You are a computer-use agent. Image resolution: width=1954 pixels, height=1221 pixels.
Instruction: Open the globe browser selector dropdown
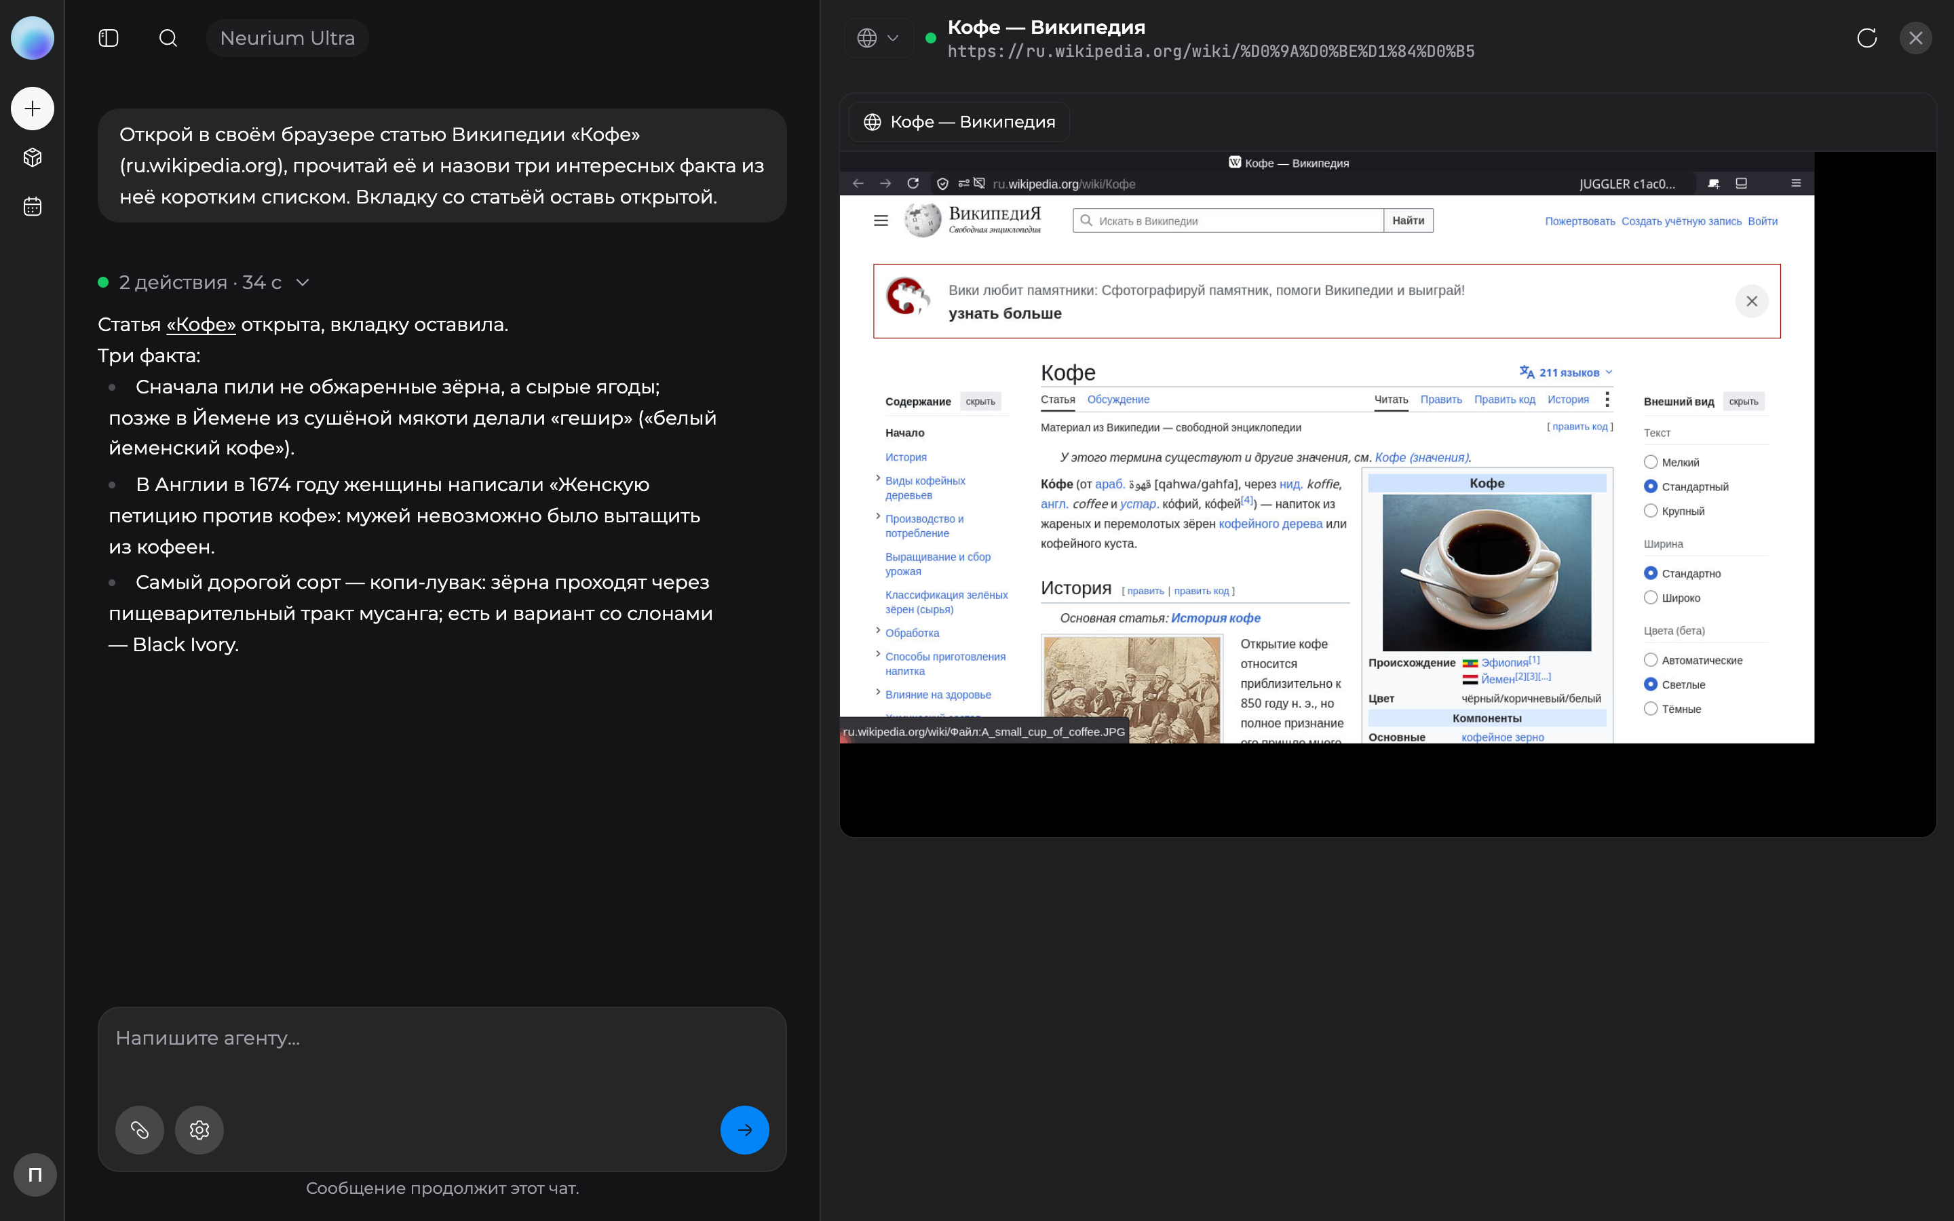[879, 38]
